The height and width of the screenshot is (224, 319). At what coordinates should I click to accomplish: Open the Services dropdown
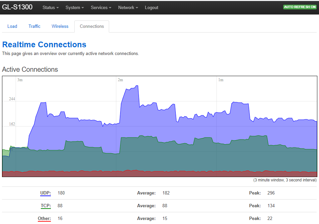pyautogui.click(x=101, y=7)
